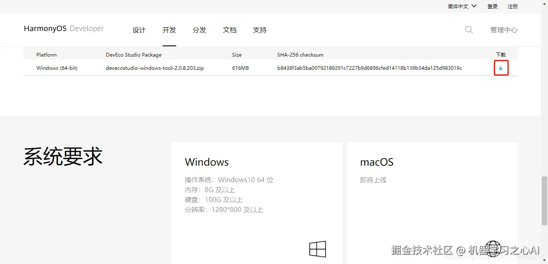Open the 支持 menu
This screenshot has width=548, height=264.
coord(260,30)
